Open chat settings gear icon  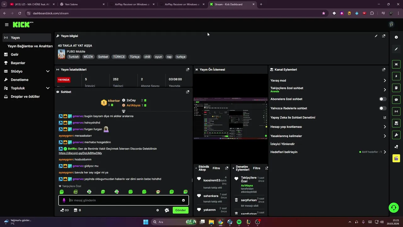pos(157,210)
